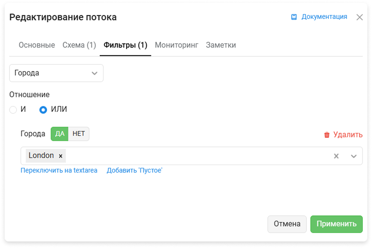Click Переключить на textarea link
372x248 pixels.
[x=59, y=170]
